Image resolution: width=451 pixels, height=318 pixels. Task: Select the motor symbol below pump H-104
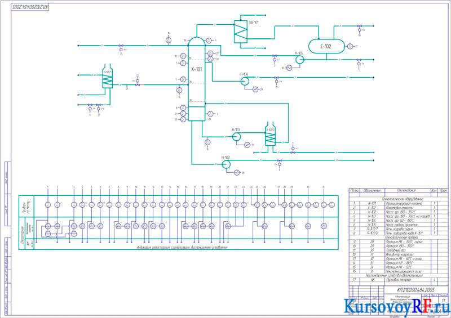pos(255,89)
